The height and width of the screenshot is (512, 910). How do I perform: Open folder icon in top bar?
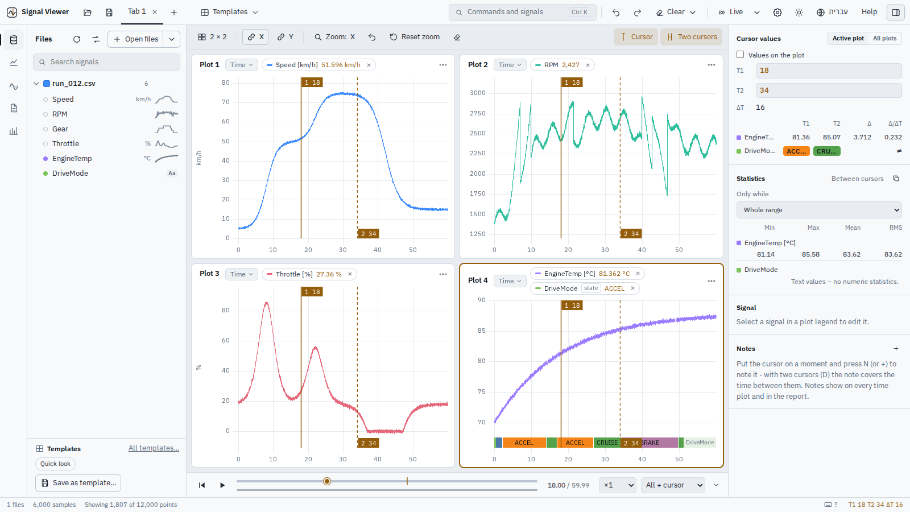(x=88, y=12)
